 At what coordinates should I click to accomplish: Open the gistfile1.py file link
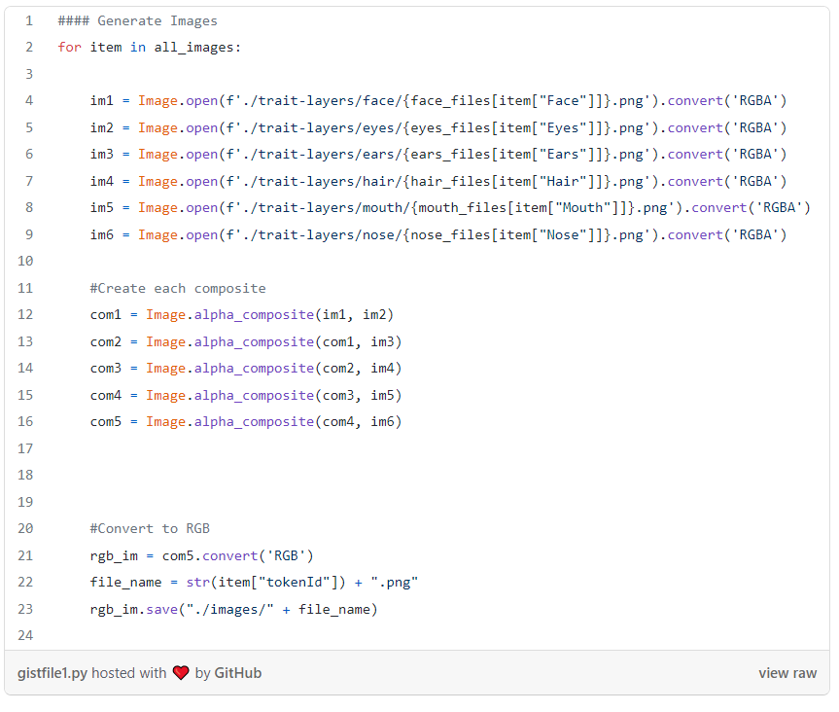pos(52,673)
